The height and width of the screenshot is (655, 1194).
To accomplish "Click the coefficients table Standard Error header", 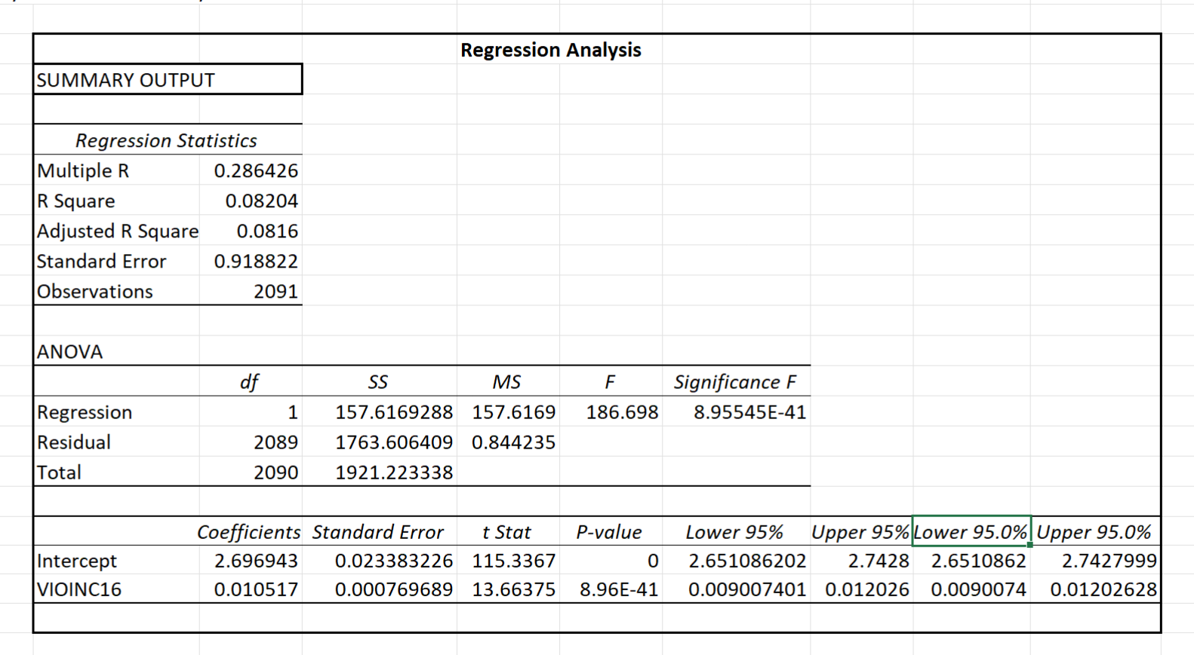I will [378, 532].
